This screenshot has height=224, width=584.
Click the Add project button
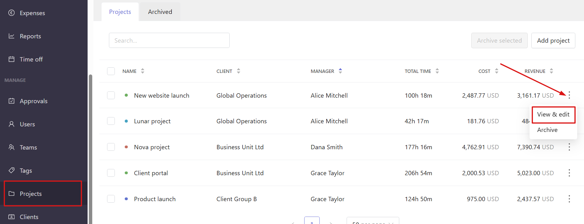pyautogui.click(x=553, y=40)
